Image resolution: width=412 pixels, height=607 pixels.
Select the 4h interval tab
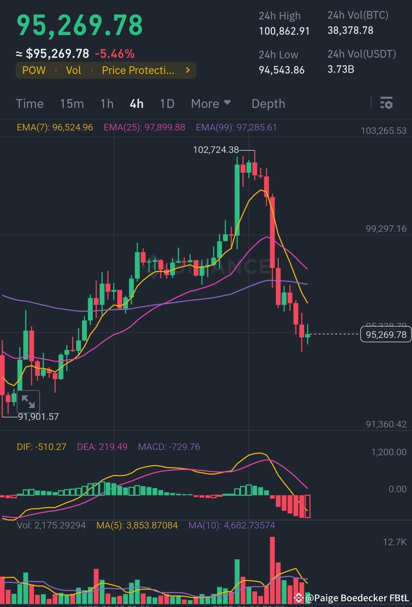tap(137, 104)
